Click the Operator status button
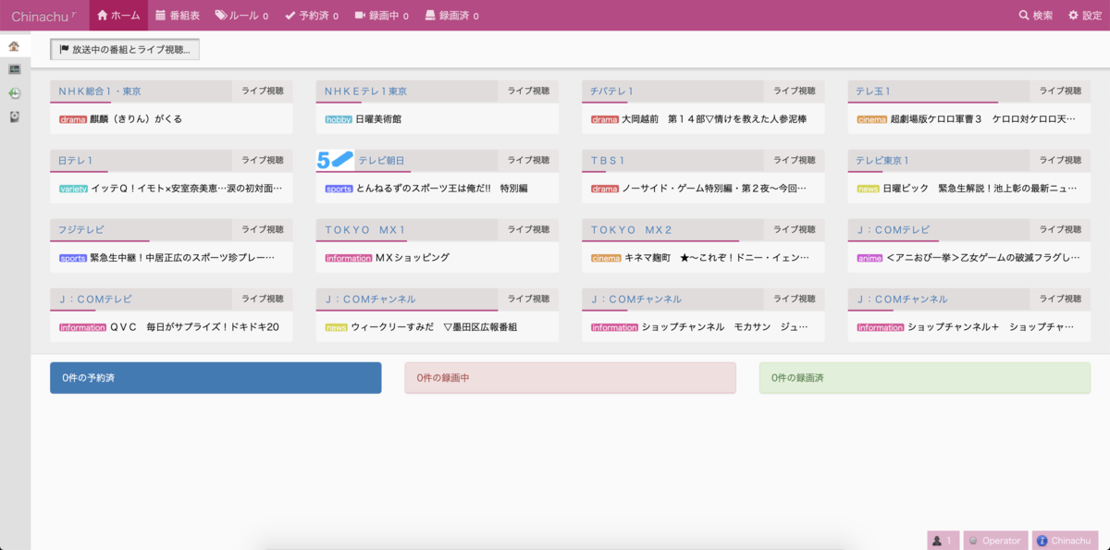 pyautogui.click(x=994, y=541)
